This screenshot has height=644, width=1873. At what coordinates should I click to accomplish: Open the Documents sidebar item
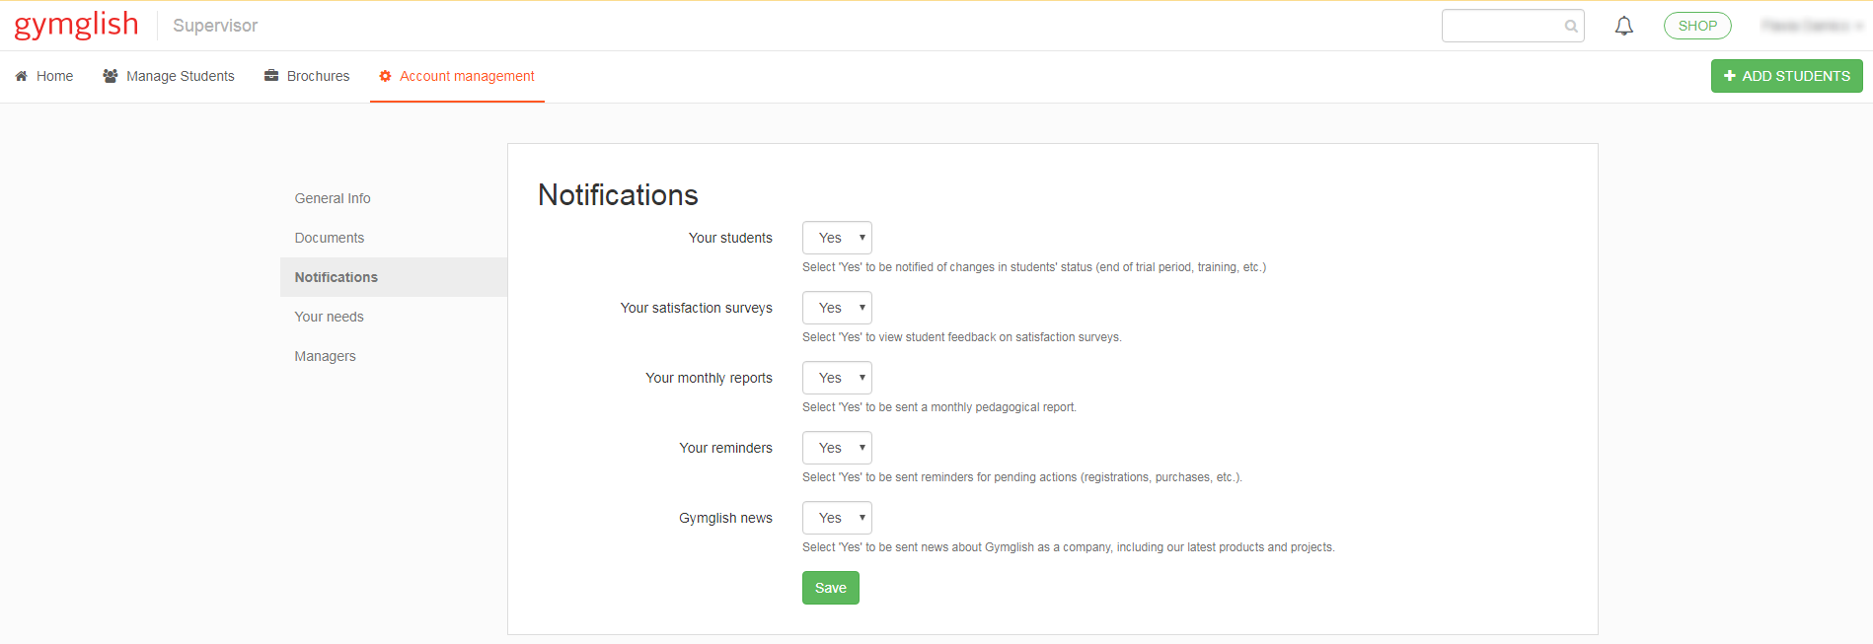[330, 238]
